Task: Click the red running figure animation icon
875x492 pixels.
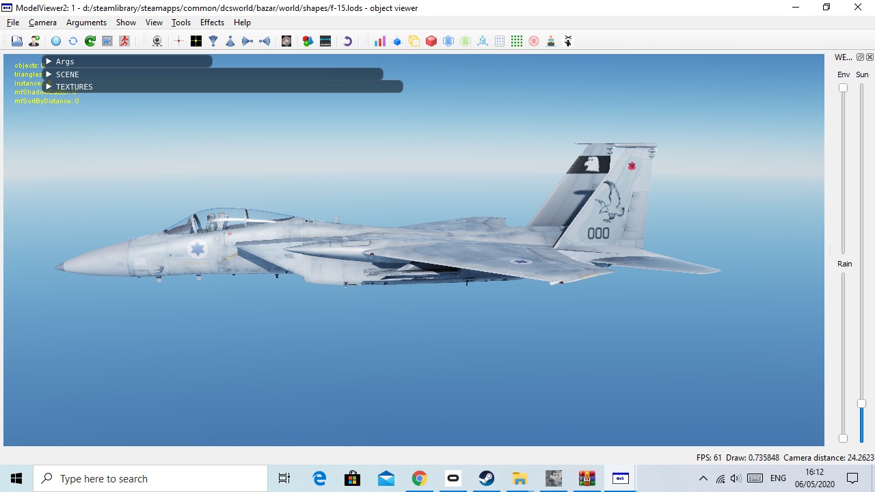Action: (124, 41)
